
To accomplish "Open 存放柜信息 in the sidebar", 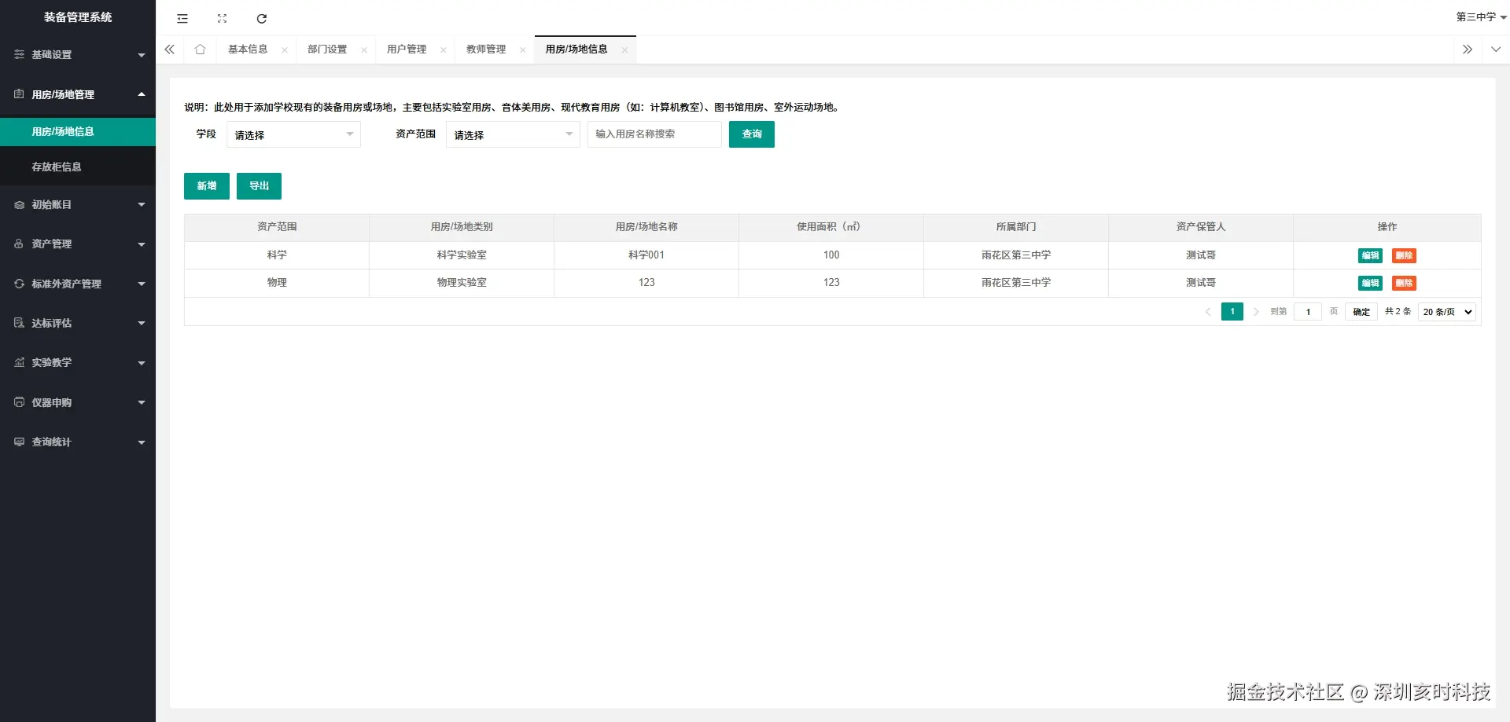I will pos(78,167).
